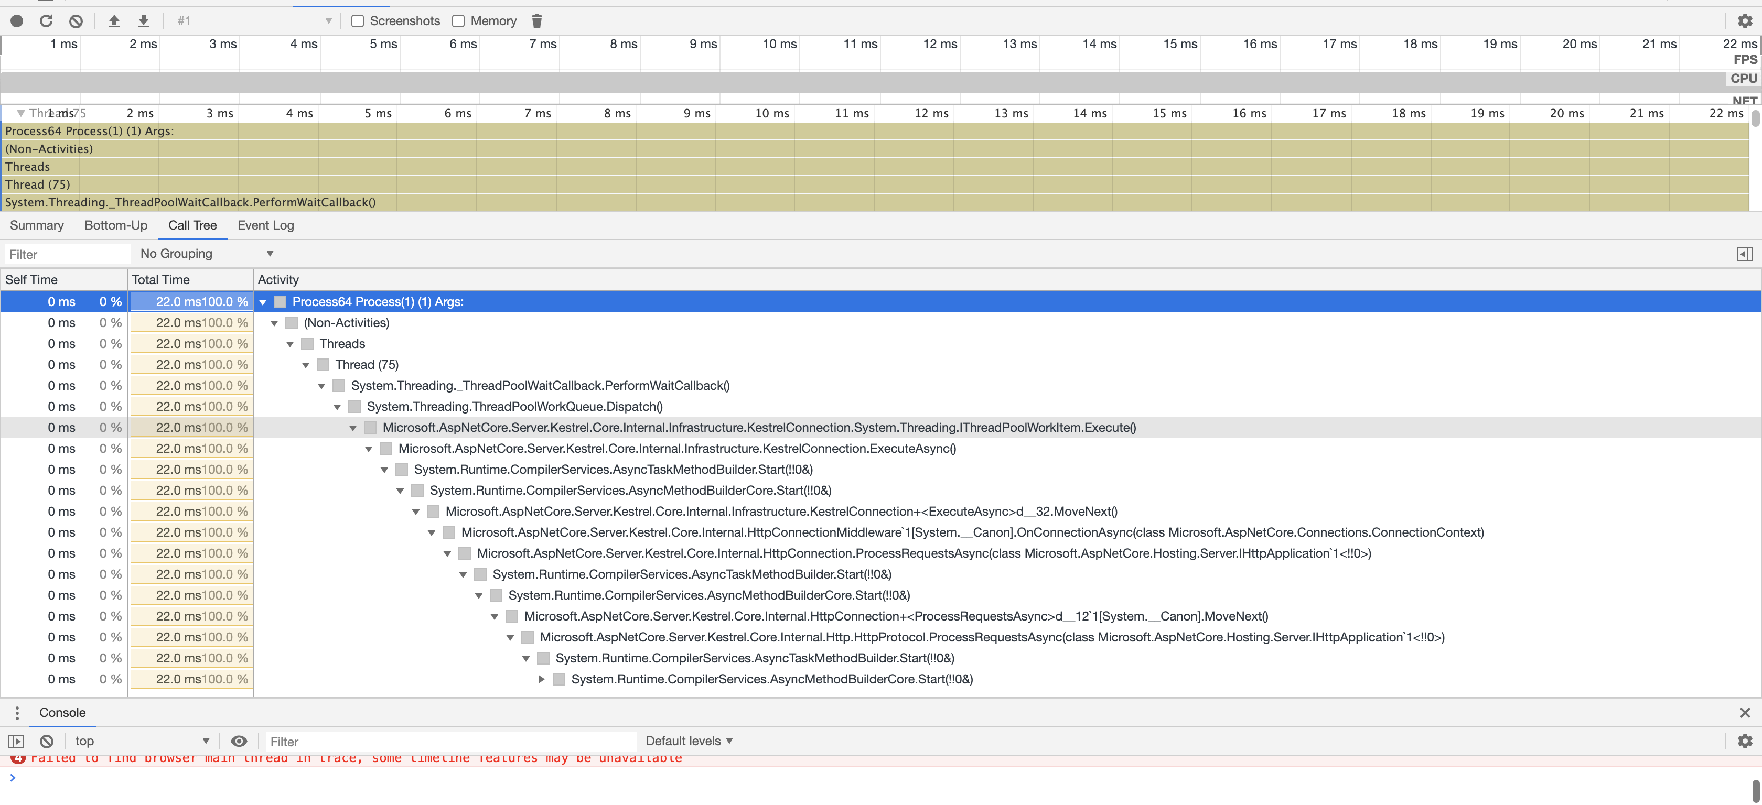Select HttpConnection.ProcessRequestsAsync row
1762x805 pixels.
point(880,553)
